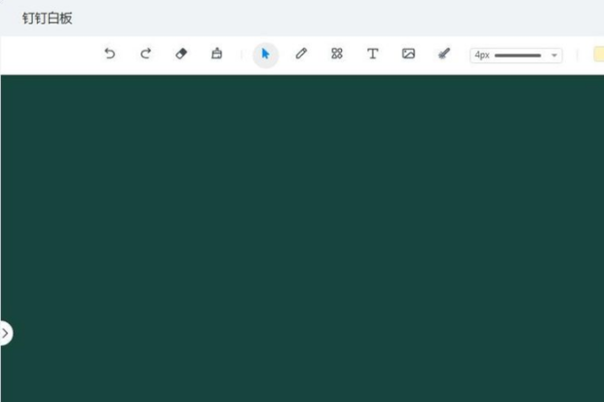Viewport: 604px width, 402px height.
Task: Open the yellow color swatch
Action: click(x=599, y=55)
